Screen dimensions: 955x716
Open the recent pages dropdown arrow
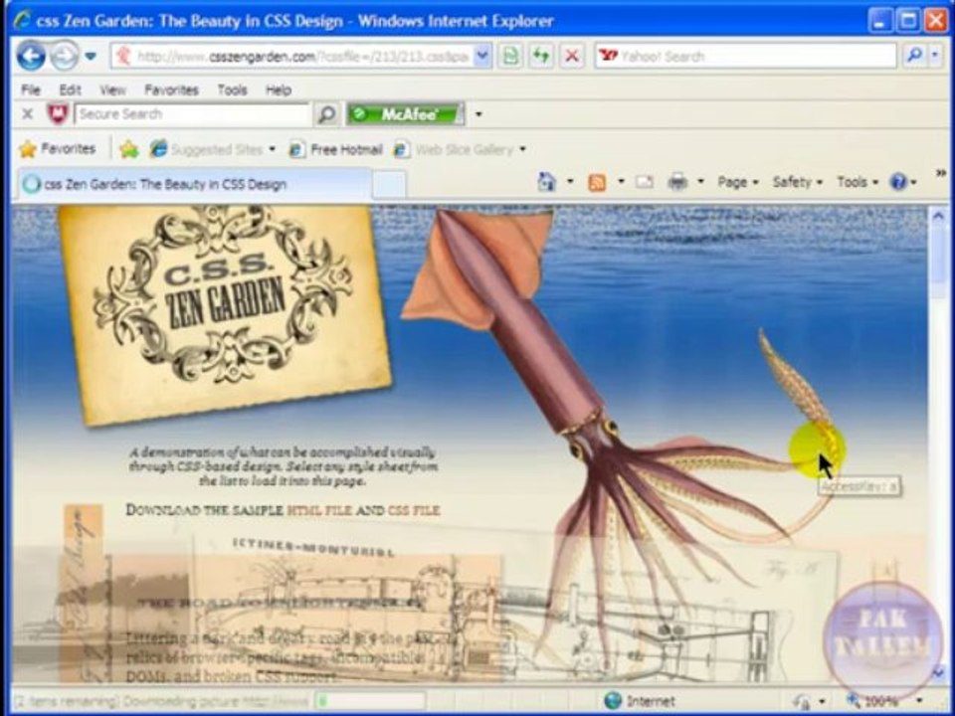coord(91,56)
